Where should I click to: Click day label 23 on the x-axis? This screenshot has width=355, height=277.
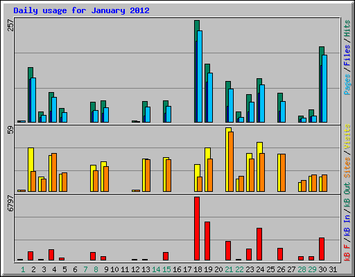point(250,269)
